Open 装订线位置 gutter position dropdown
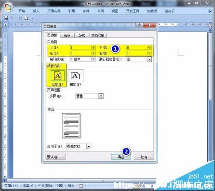Image resolution: width=215 pixels, height=191 pixels. (149, 59)
